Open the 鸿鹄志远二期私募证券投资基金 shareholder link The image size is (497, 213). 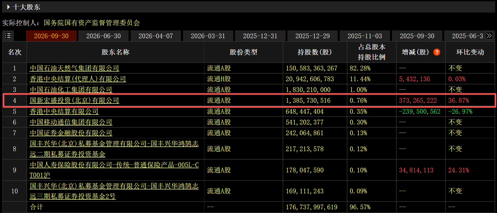[x=114, y=149]
